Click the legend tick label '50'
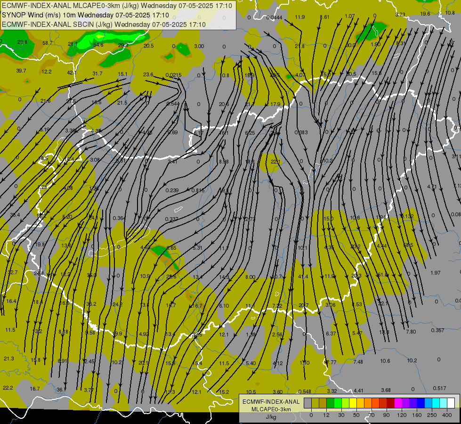This screenshot has height=424, width=461. tap(356, 415)
